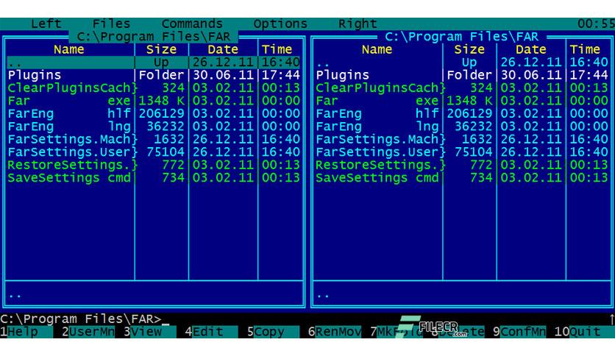Select FarEng lng in left panel
Image resolution: width=615 pixels, height=356 pixels.
[154, 127]
